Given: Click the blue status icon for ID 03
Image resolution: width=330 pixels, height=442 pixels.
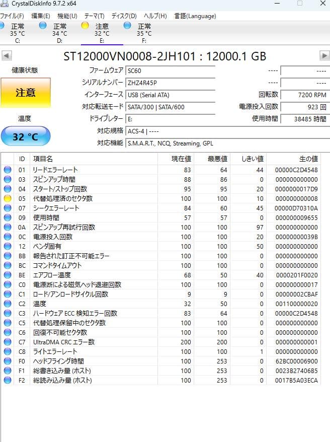Looking at the screenshot, I should coord(8,179).
